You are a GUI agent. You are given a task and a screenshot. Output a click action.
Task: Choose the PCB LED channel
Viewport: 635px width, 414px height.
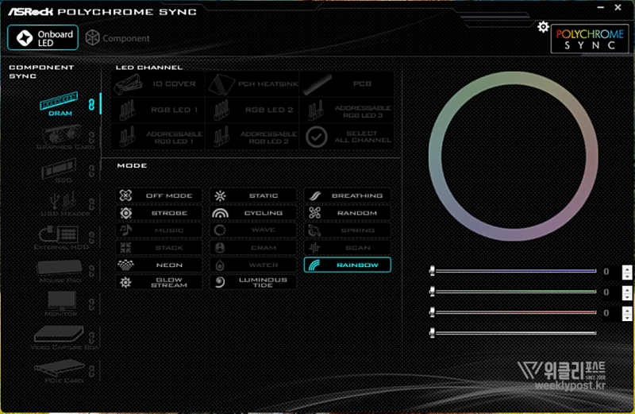[x=347, y=84]
